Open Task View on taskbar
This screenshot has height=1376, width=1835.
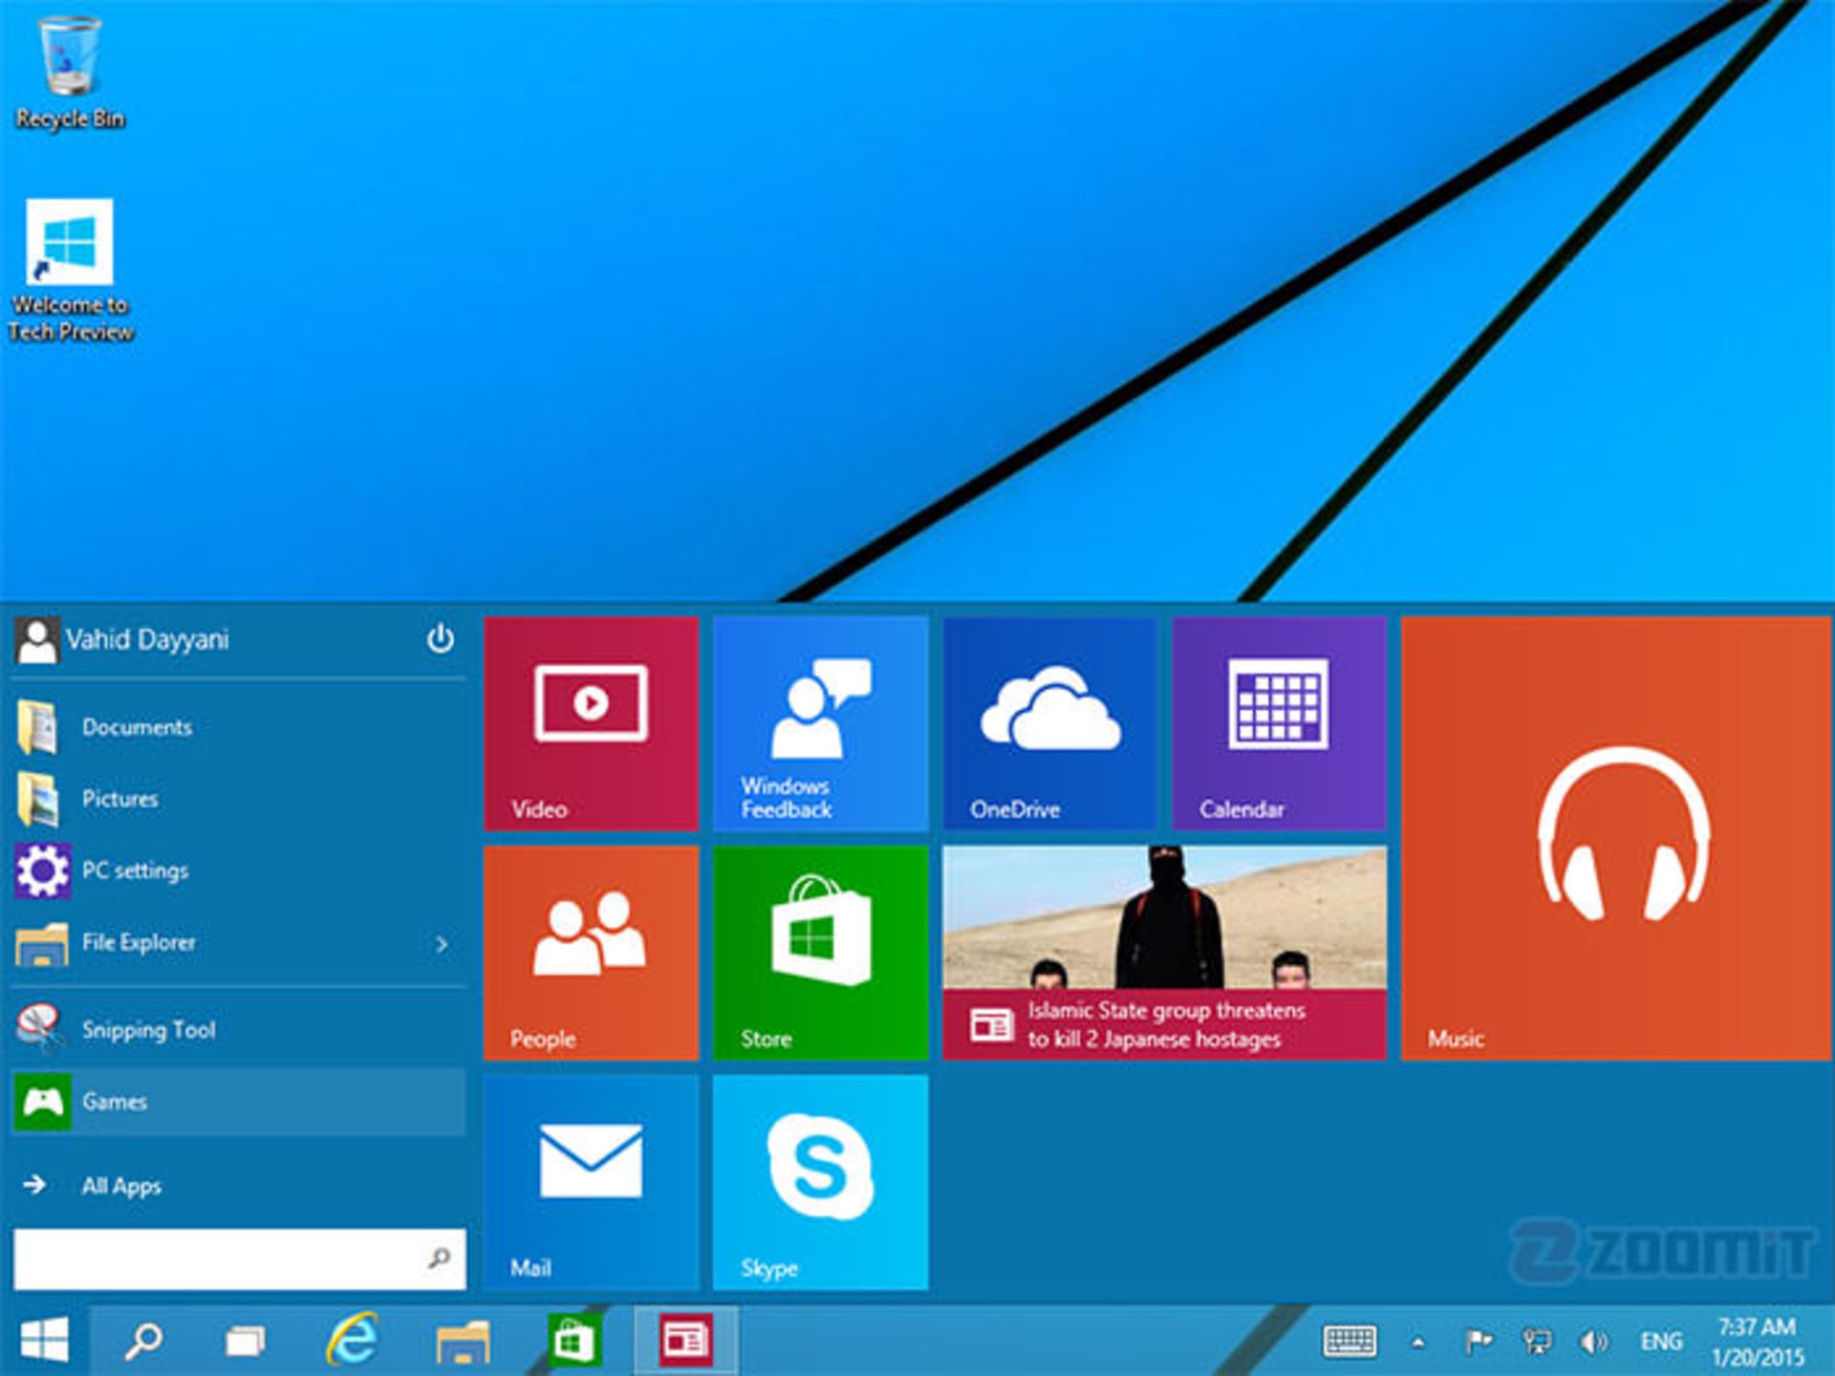(x=246, y=1341)
